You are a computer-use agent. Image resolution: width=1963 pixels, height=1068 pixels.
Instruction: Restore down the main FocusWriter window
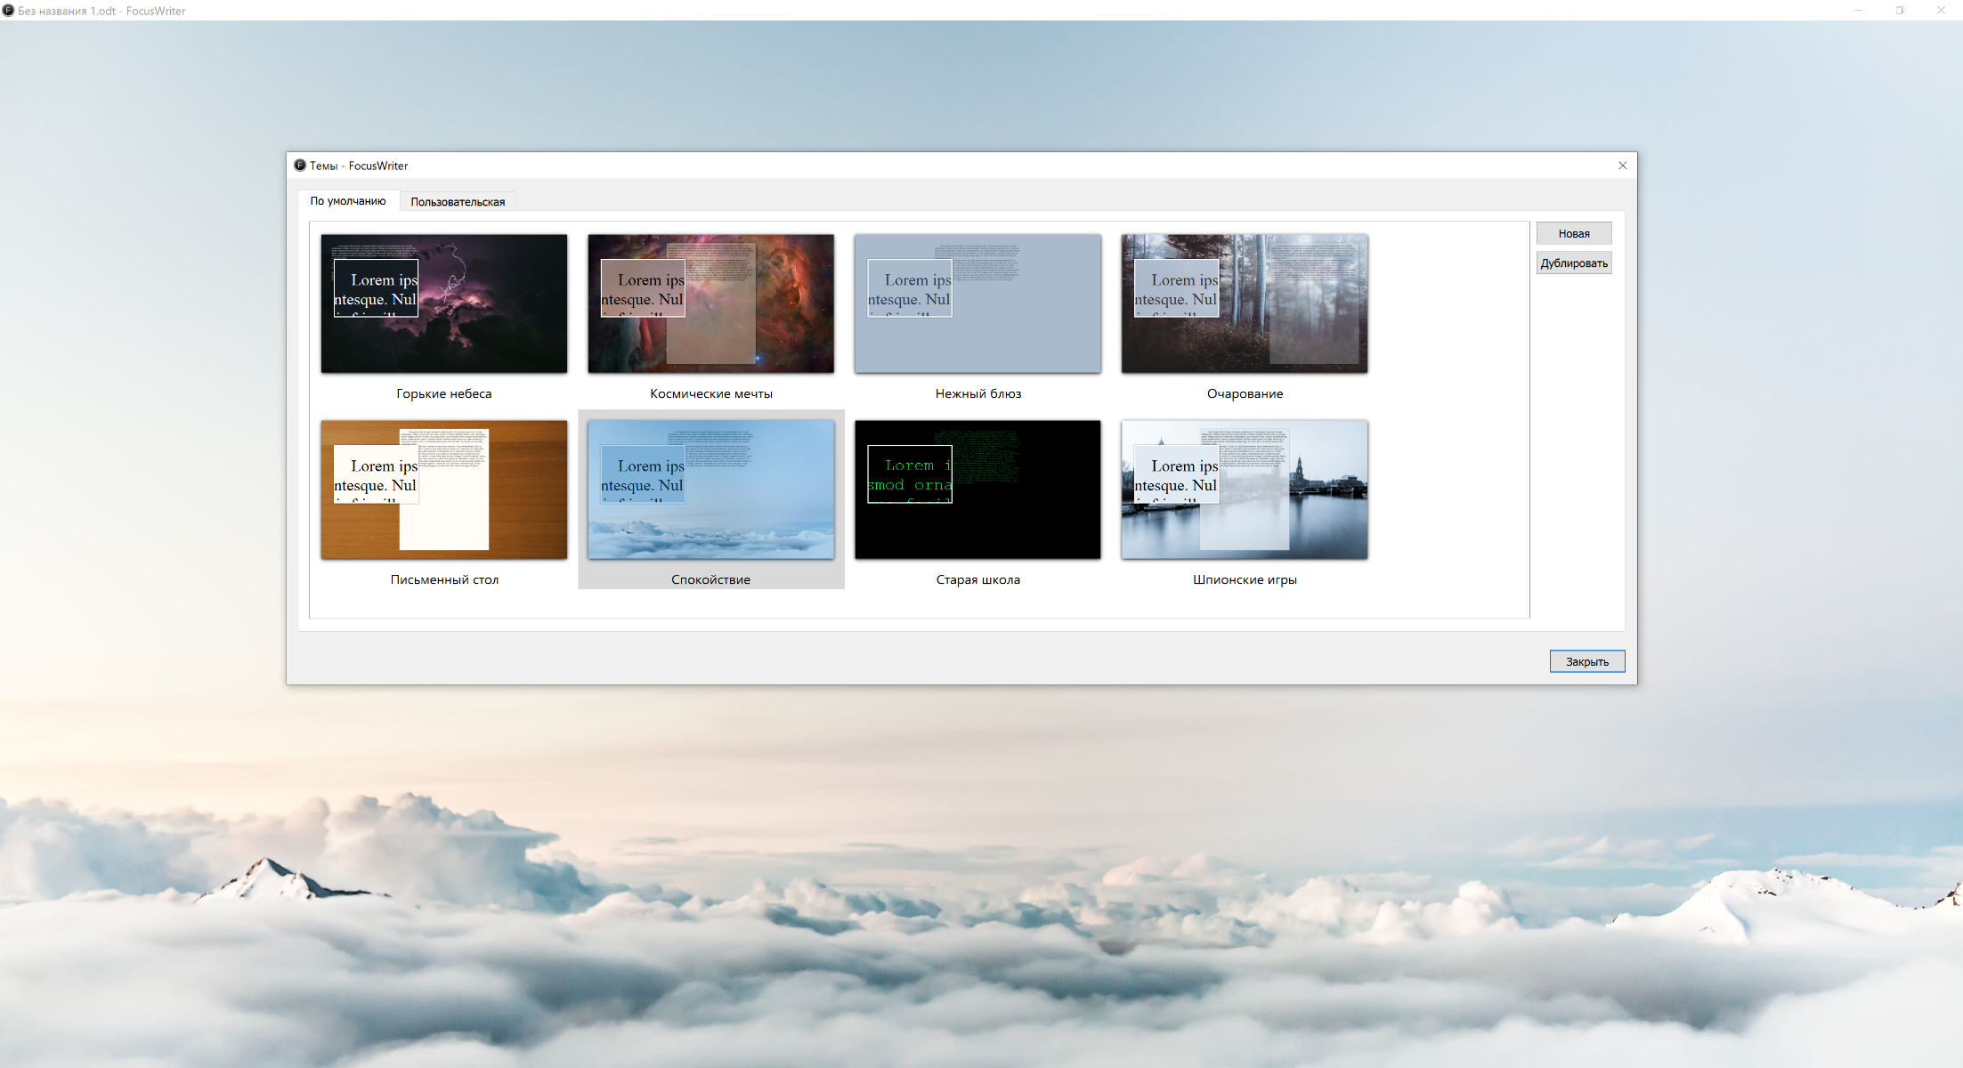(x=1900, y=11)
